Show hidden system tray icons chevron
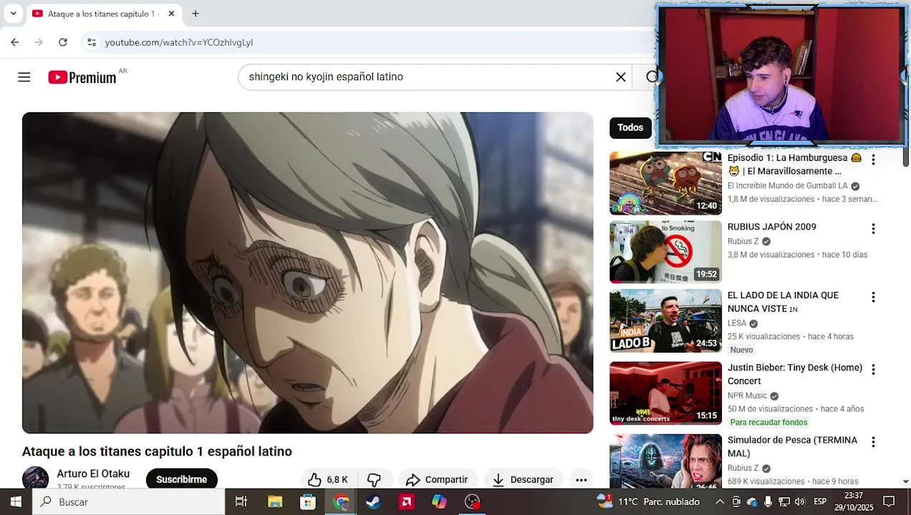 click(x=720, y=501)
